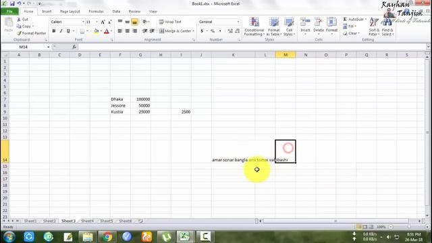Click the Windows Start button
This screenshot has height=243, width=432.
[x=9, y=237]
